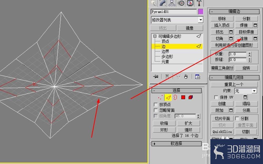Toggle the 保持 UV checkbox
Screen dimensions: 263x164
216,97
